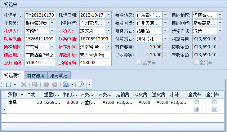Click the move up arrow icon

pos(46,84)
